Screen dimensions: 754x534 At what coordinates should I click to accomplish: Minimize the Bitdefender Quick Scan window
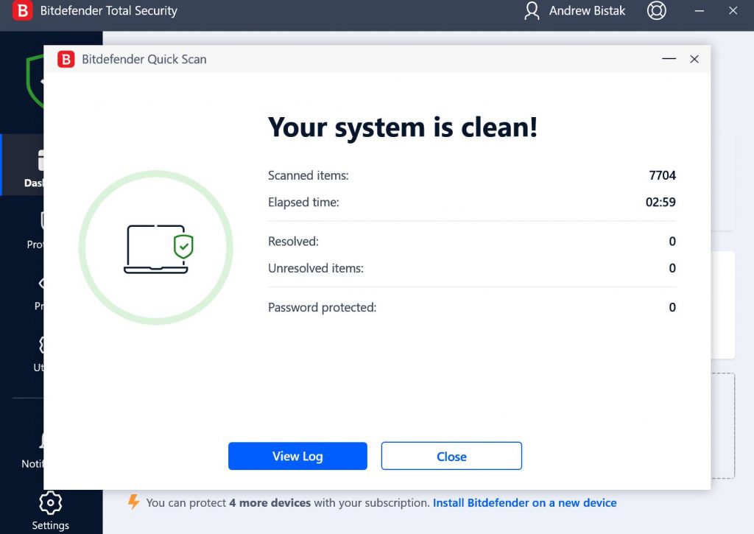(668, 59)
